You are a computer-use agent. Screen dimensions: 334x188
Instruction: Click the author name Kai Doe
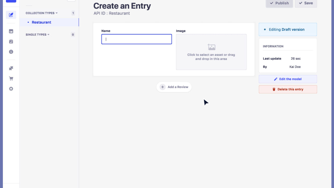295,67
